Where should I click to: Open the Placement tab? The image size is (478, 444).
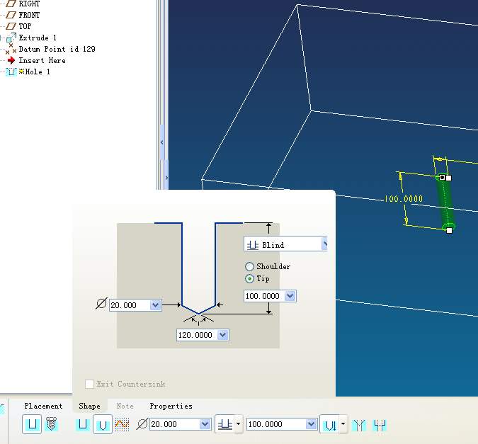pyautogui.click(x=43, y=406)
